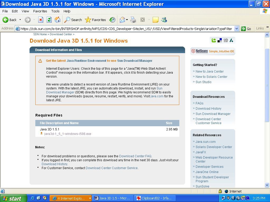Click Download History sidebar link
This screenshot has width=270, height=202.
[208, 109]
